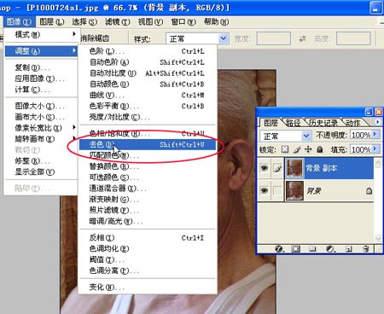This screenshot has width=384, height=314.
Task: Select the 背景 layer thumbnail
Action: click(x=294, y=190)
